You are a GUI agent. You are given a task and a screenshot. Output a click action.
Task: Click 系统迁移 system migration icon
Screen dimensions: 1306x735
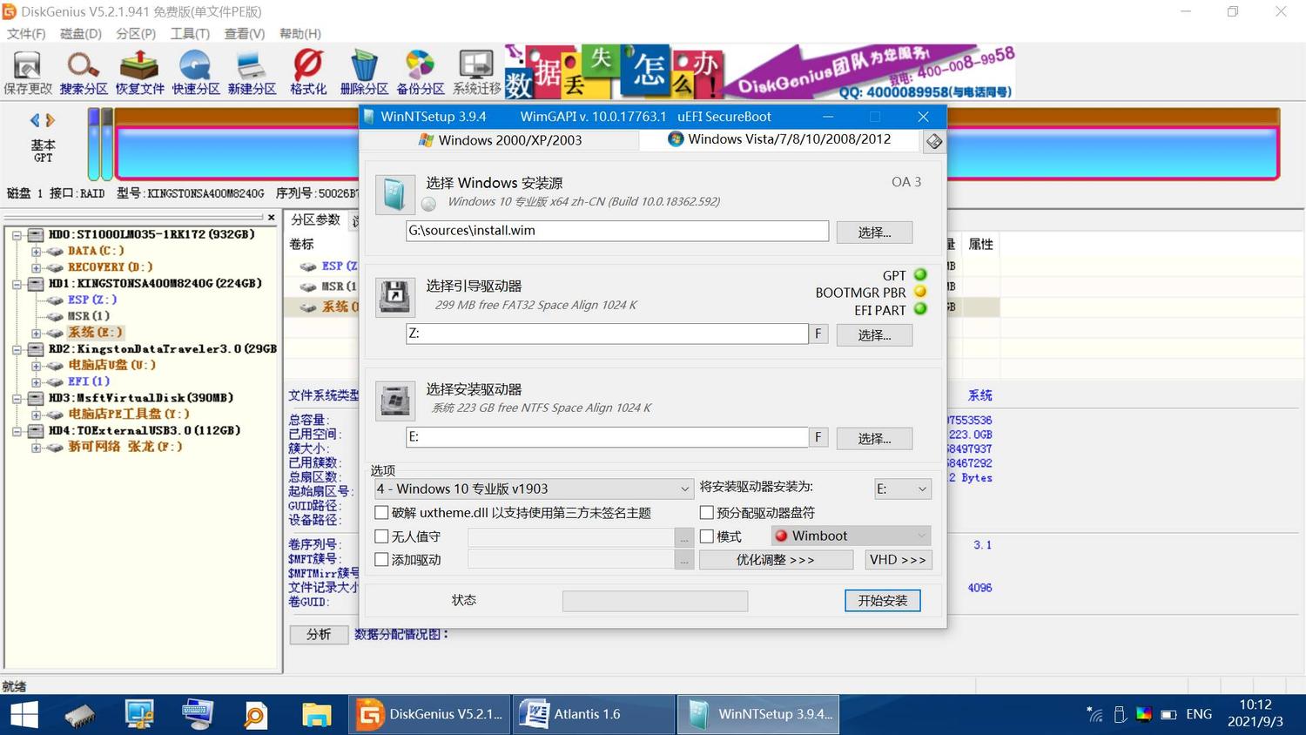[477, 72]
